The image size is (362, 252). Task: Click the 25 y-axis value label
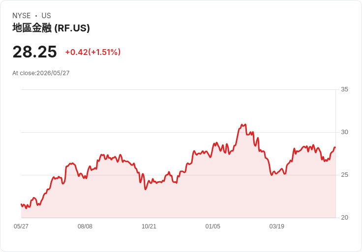point(345,175)
